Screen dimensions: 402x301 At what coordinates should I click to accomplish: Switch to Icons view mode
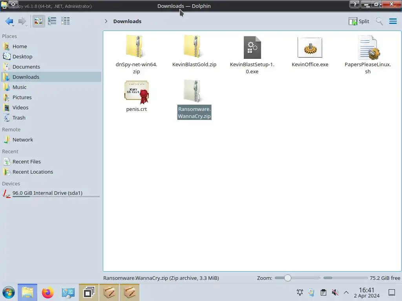[38, 21]
